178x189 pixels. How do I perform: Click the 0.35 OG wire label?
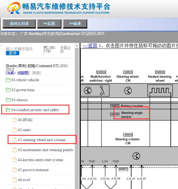[92, 179]
